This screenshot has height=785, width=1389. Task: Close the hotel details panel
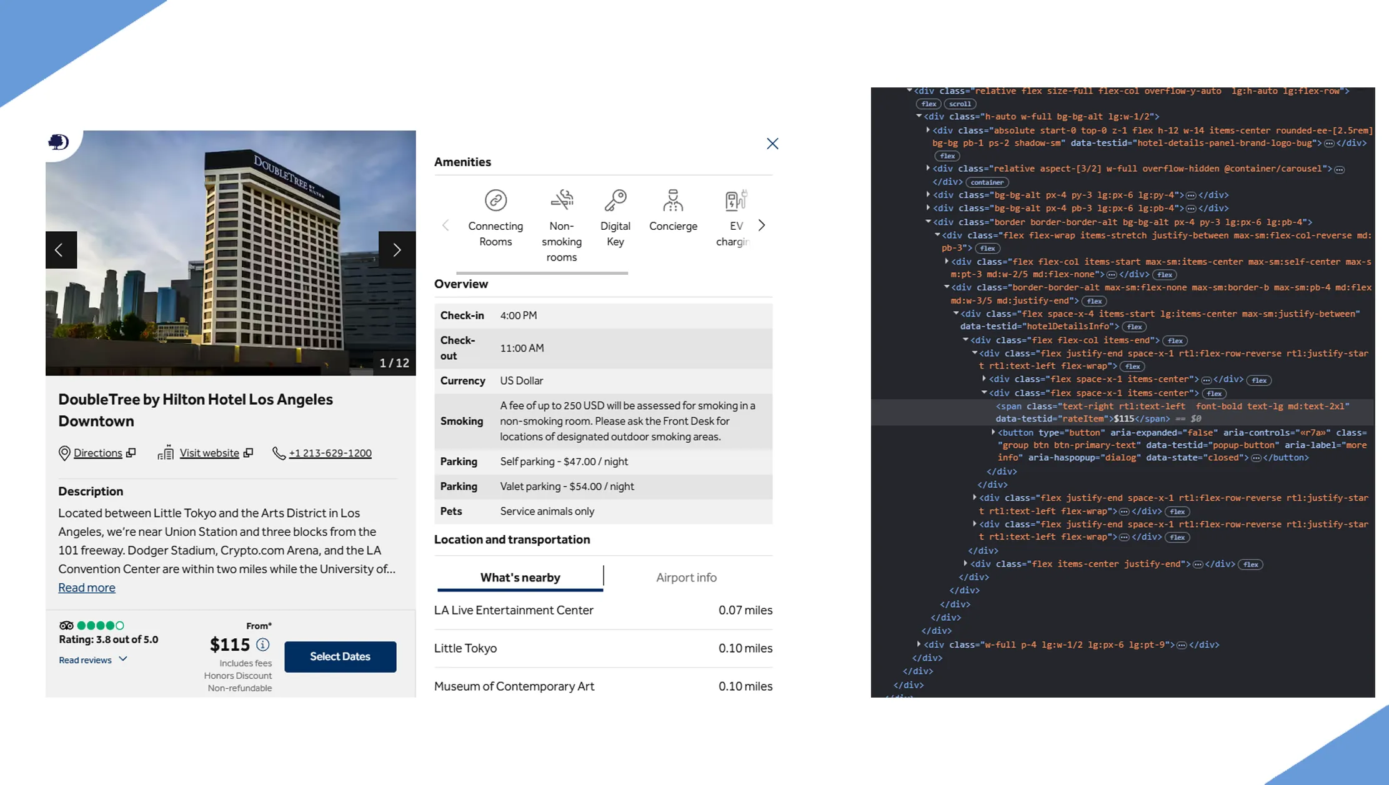click(772, 144)
